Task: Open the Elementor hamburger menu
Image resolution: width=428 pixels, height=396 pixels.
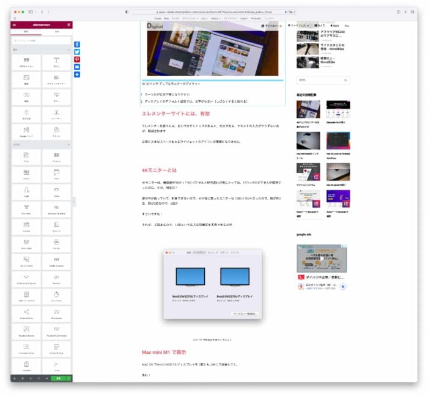Action: [14, 24]
